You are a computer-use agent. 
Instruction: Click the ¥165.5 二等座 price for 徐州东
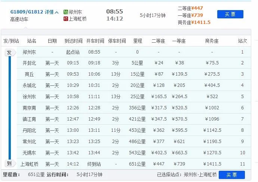click(x=159, y=97)
